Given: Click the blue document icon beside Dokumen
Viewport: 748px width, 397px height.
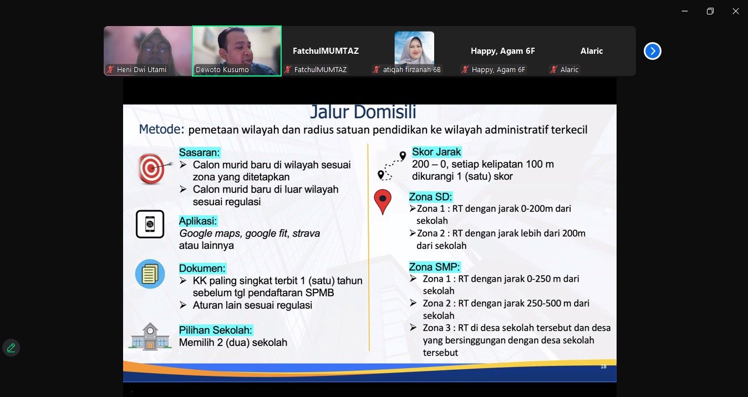Looking at the screenshot, I should click(x=150, y=274).
